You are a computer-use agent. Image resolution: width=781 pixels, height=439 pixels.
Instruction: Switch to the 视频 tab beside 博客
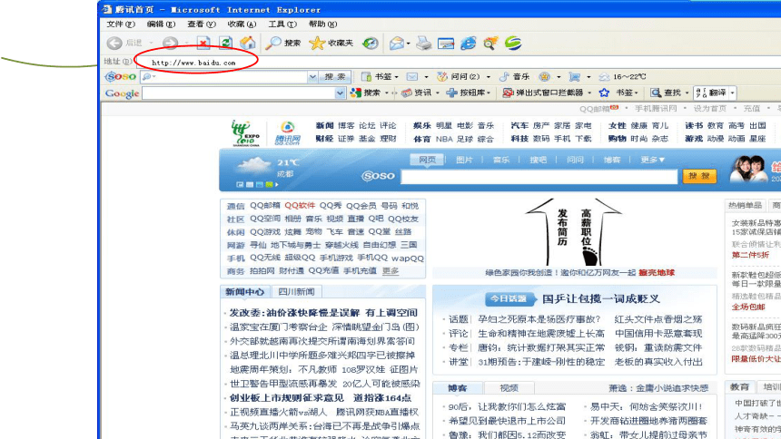click(509, 387)
